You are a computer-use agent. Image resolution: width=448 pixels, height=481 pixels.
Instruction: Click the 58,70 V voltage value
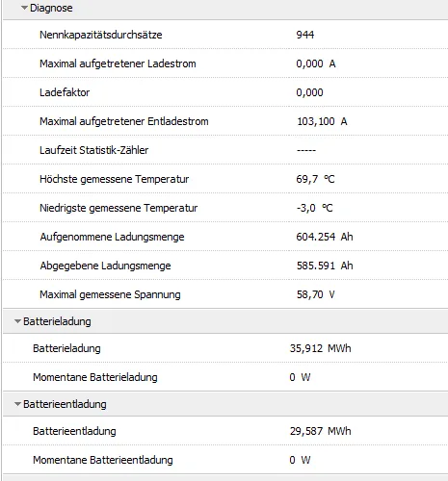point(315,294)
